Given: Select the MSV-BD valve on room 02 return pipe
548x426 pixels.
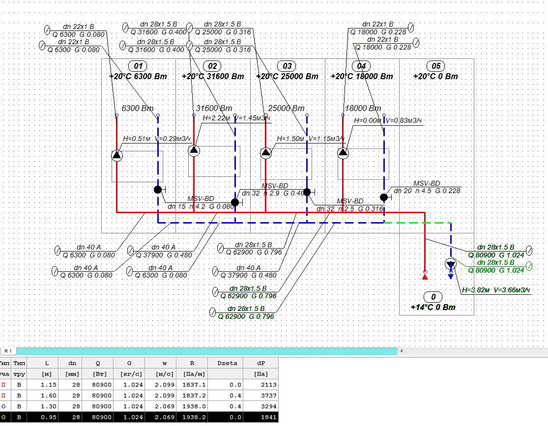Looking at the screenshot, I should (235, 202).
